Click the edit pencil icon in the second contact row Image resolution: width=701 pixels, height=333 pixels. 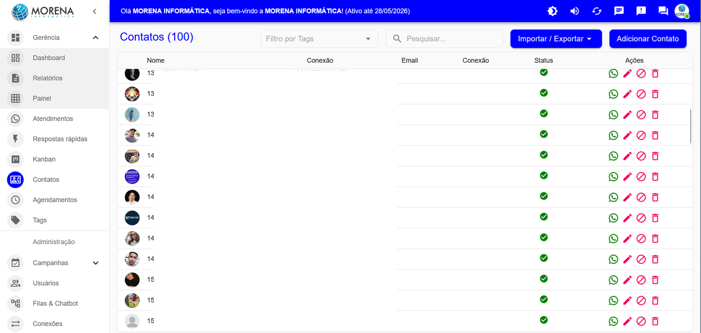(627, 94)
